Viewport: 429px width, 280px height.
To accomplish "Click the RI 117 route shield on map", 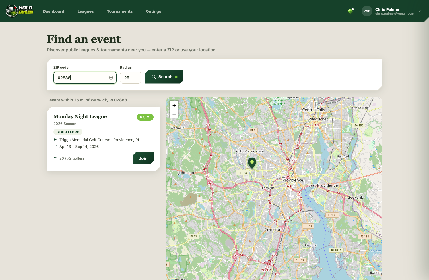I will [300, 260].
